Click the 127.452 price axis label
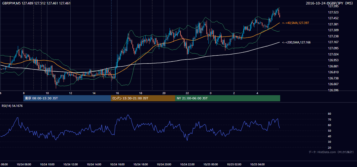 [333, 18]
